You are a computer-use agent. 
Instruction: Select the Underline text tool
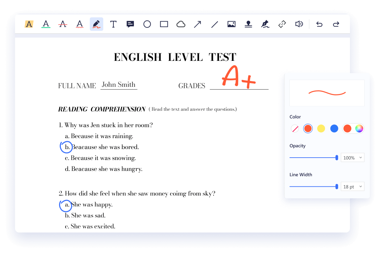(46, 24)
